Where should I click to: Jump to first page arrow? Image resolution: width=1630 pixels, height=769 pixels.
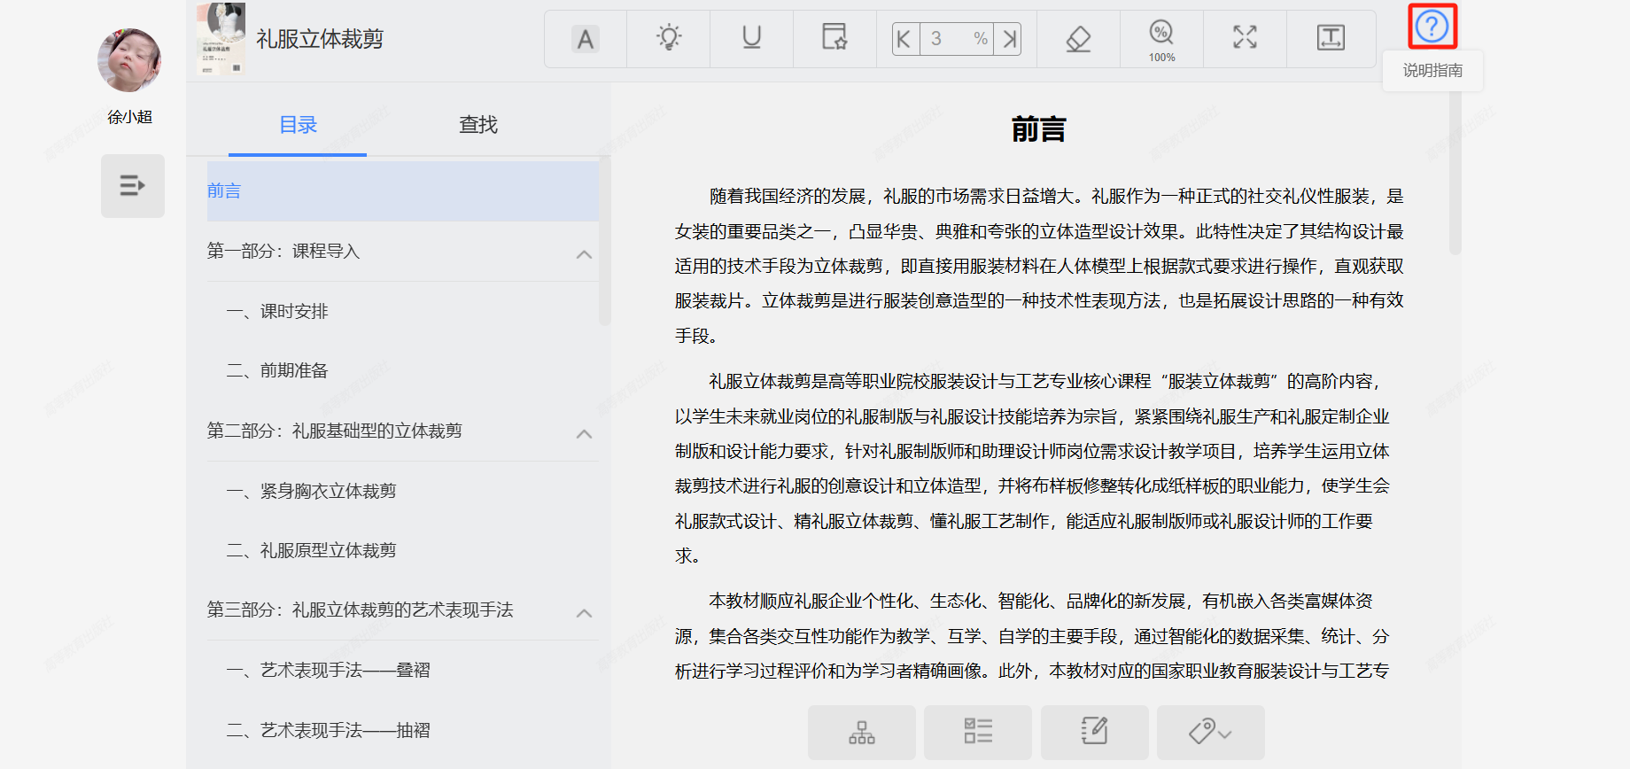904,39
